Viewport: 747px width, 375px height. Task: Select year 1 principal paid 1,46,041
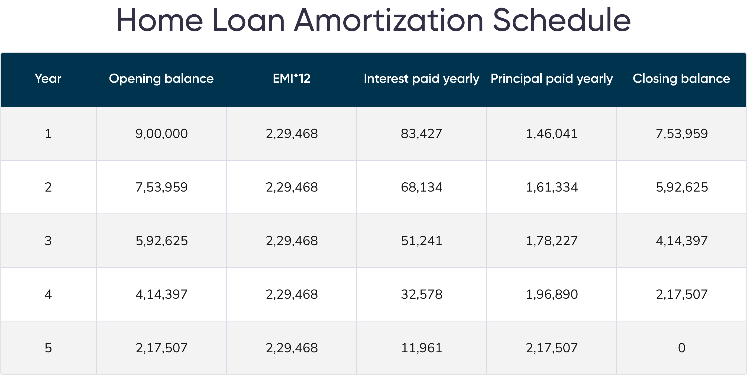(x=552, y=133)
